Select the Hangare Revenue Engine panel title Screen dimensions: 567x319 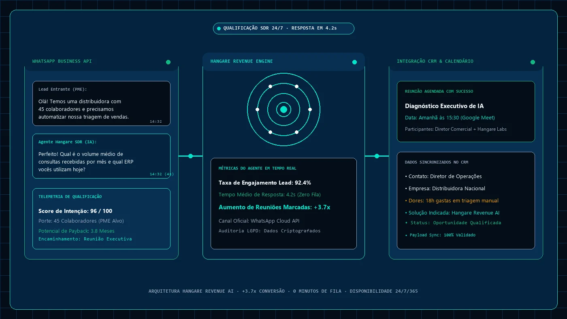[241, 62]
